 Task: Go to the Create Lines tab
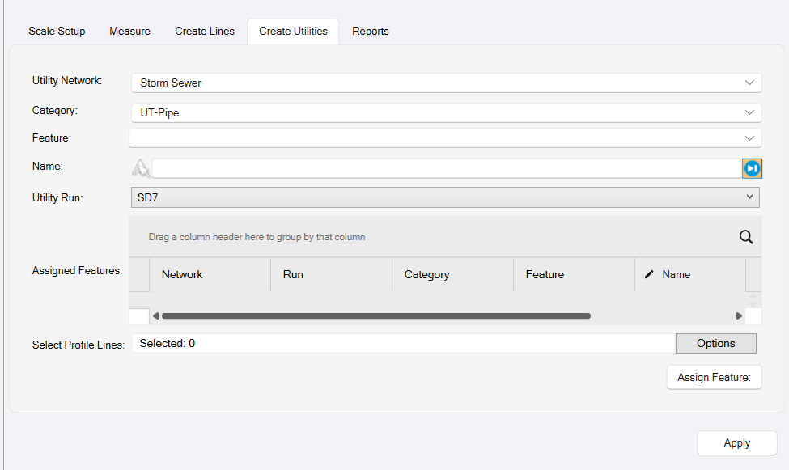pyautogui.click(x=205, y=32)
